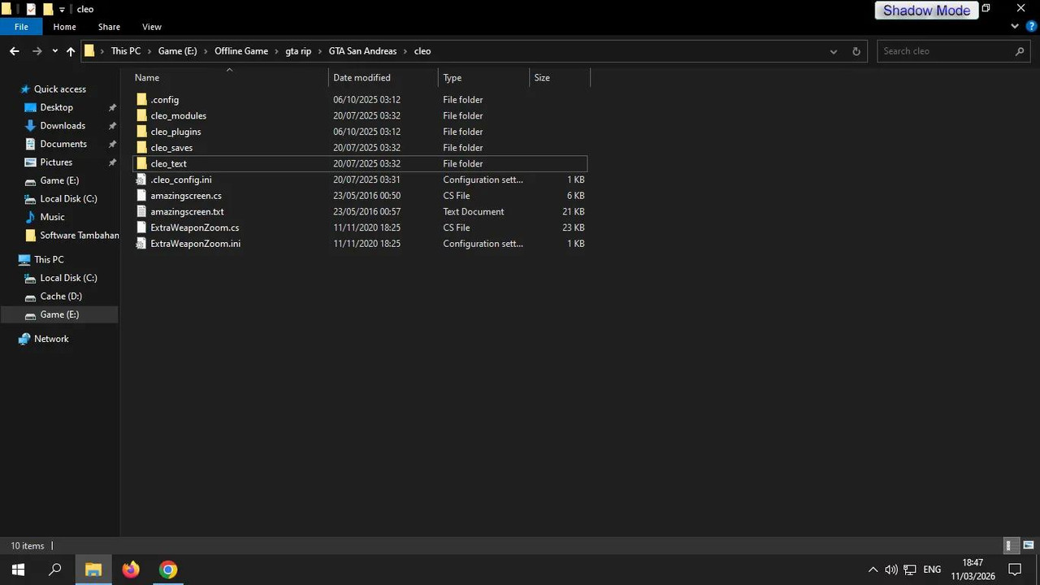Switch to the Share ribbon tab
The image size is (1040, 585).
(109, 27)
